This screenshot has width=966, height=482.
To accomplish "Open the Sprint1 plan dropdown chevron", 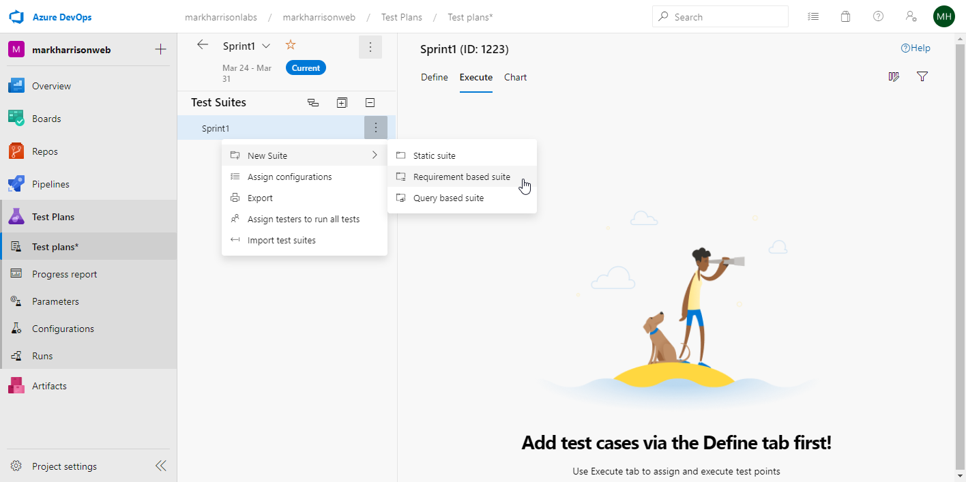I will 266,46.
